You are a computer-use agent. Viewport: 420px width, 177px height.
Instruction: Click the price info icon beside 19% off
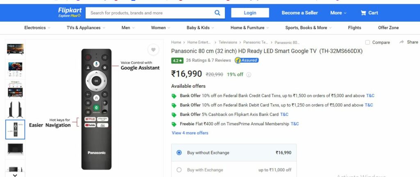point(249,75)
